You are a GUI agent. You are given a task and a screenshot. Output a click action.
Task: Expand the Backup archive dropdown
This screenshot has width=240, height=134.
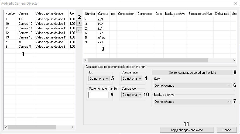(x=193, y=102)
